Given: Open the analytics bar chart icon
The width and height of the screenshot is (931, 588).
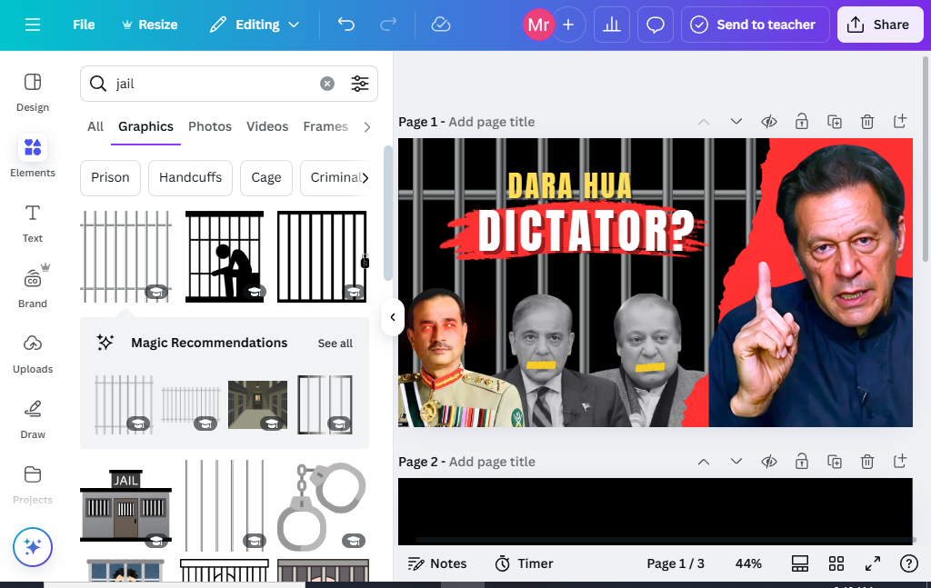Looking at the screenshot, I should [x=612, y=25].
